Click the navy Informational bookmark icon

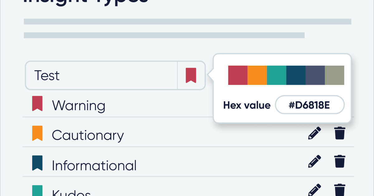[37, 163]
